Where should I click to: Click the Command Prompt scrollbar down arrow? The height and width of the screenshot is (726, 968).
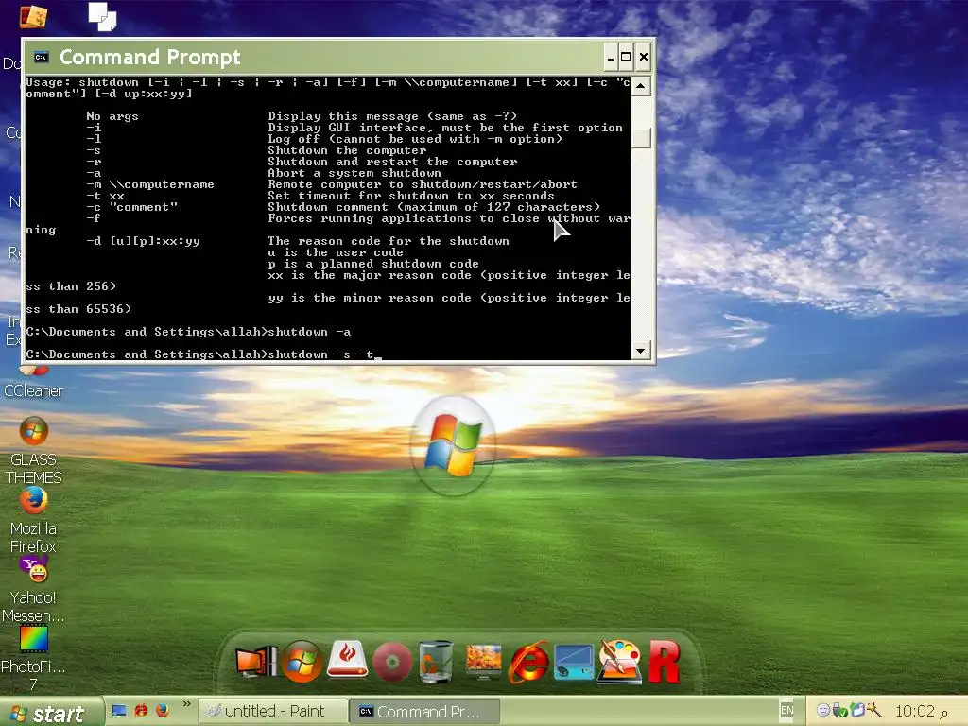641,351
